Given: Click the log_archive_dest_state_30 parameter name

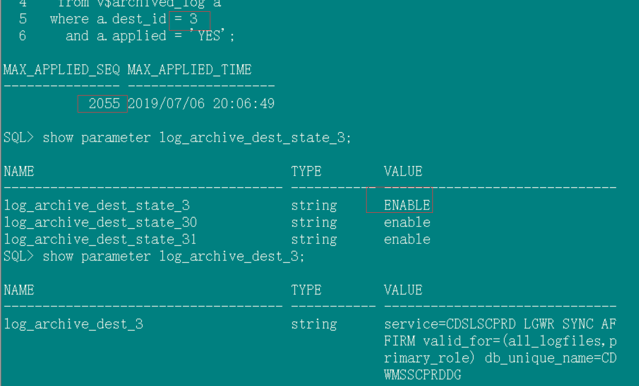Looking at the screenshot, I should click(100, 222).
